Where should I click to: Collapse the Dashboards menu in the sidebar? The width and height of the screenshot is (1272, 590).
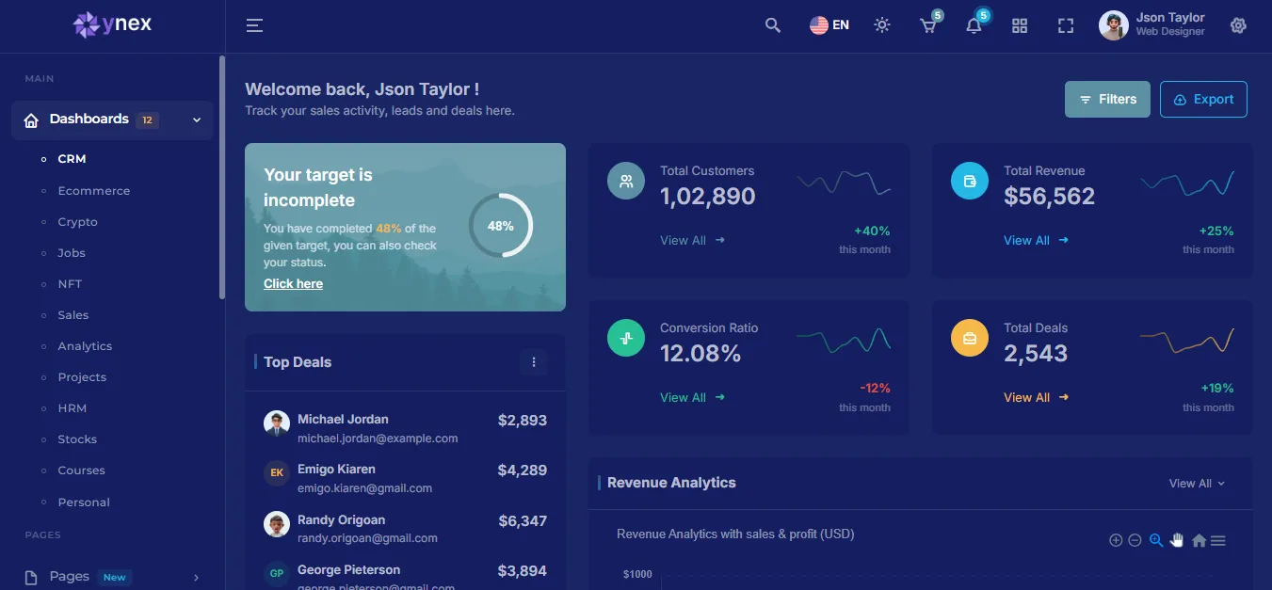coord(196,120)
